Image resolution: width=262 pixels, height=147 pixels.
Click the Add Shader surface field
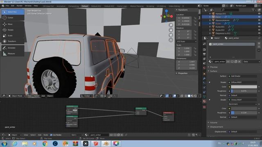coord(242,76)
